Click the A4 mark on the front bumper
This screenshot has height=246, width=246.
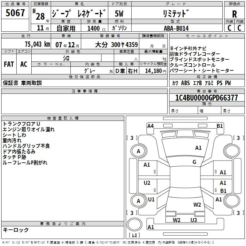tap(150, 126)
